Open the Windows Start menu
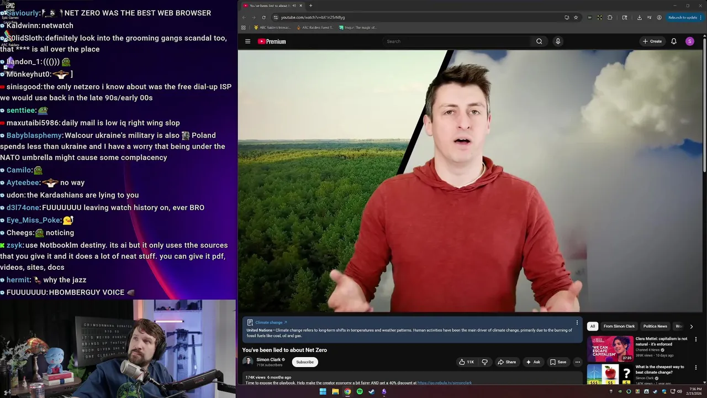 click(x=323, y=391)
